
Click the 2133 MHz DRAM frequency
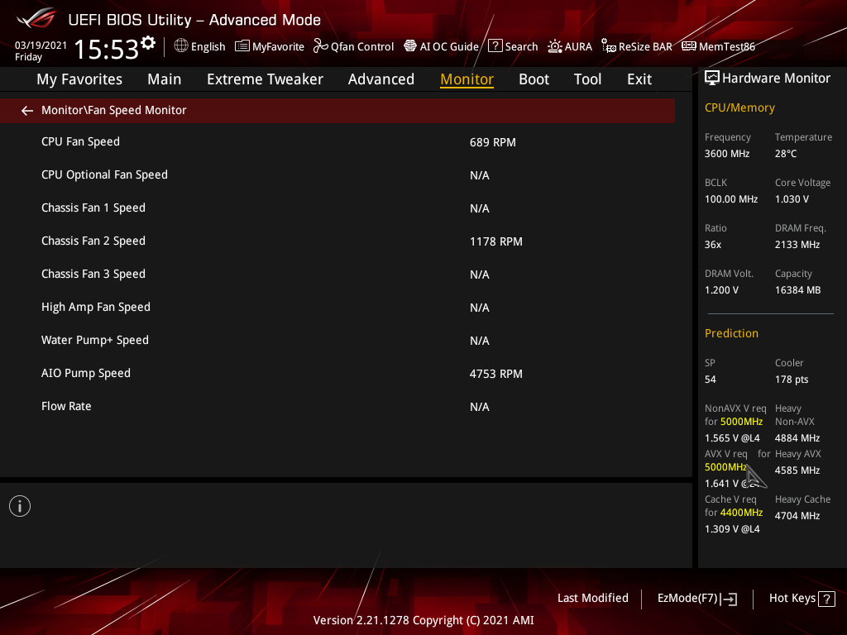point(797,245)
